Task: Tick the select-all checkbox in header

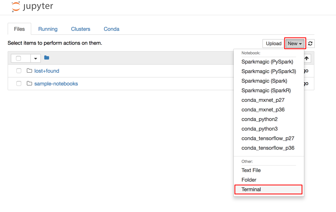Action: 19,58
